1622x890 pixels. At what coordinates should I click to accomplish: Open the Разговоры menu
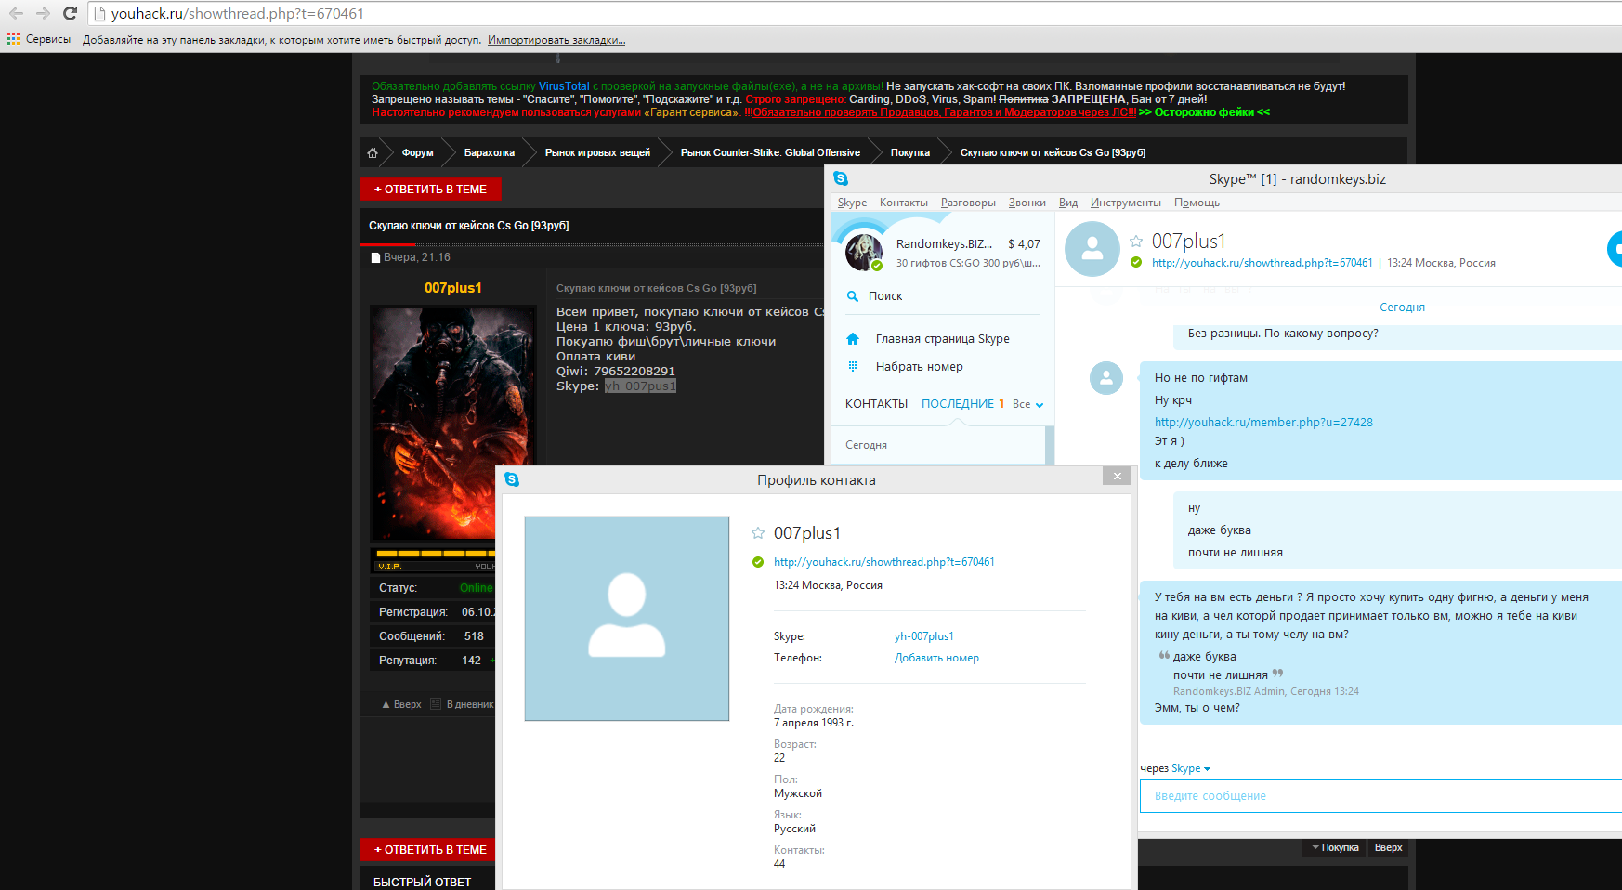pyautogui.click(x=968, y=203)
